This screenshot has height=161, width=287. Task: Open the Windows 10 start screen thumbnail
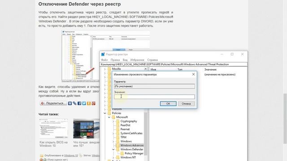(86, 128)
